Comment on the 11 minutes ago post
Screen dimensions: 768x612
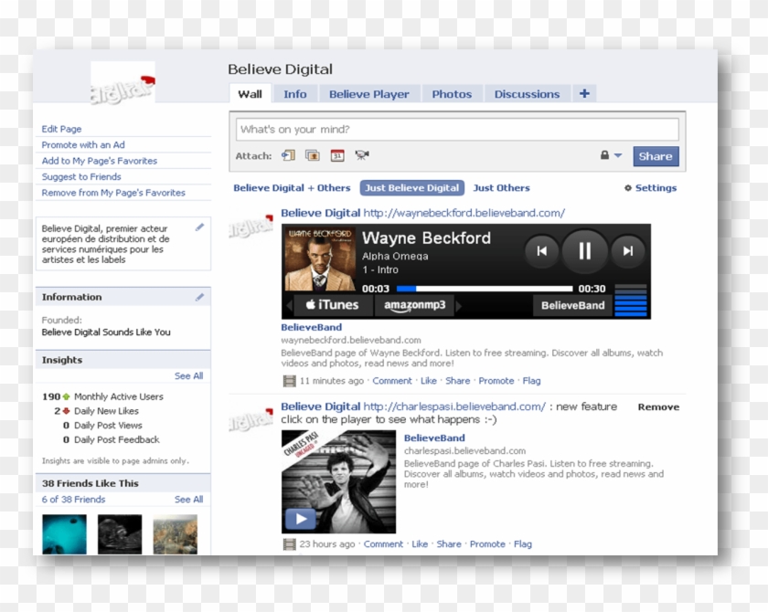pyautogui.click(x=392, y=381)
